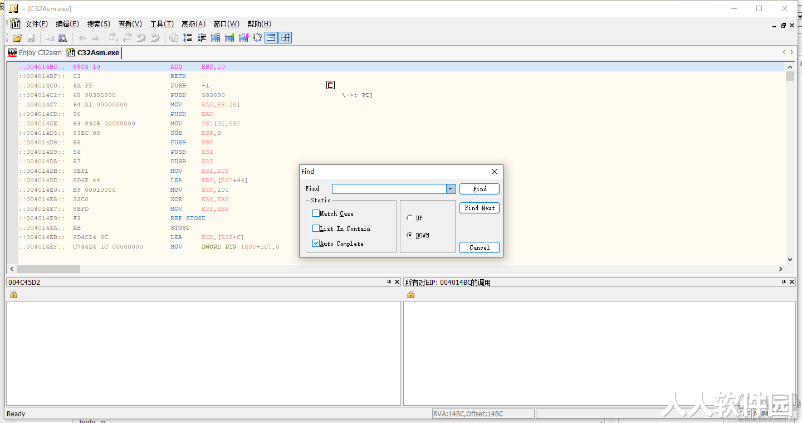Viewport: 802px width, 423px height.
Task: Select the row at address 004014C7
Action: (x=402, y=104)
